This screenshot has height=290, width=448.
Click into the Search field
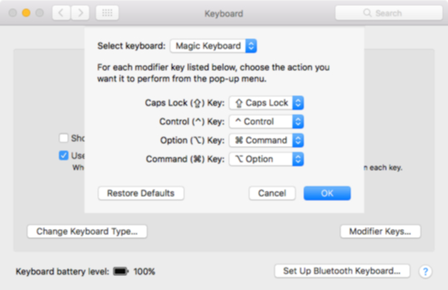tap(389, 13)
